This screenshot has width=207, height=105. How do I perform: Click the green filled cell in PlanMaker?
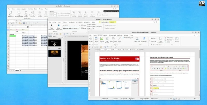tap(12, 36)
